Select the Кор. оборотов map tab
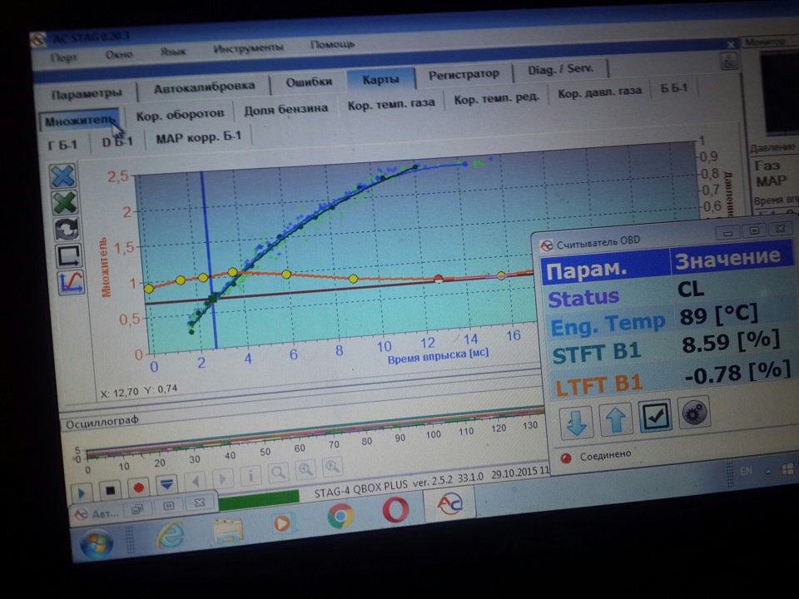Screen dimensions: 799x599 pos(180,115)
